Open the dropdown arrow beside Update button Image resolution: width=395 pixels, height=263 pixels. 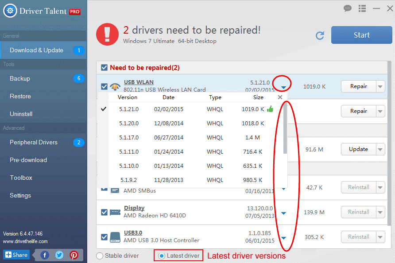[380, 150]
